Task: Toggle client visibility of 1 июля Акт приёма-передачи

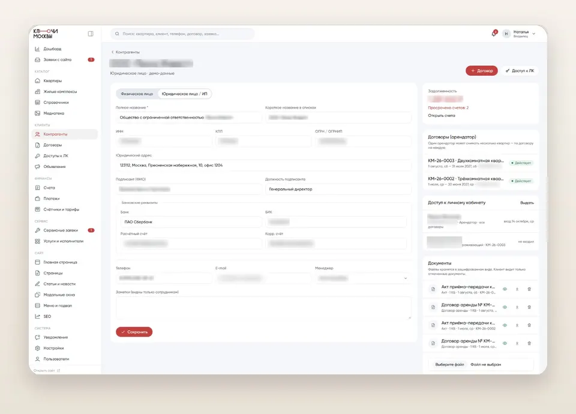Action: (505, 325)
